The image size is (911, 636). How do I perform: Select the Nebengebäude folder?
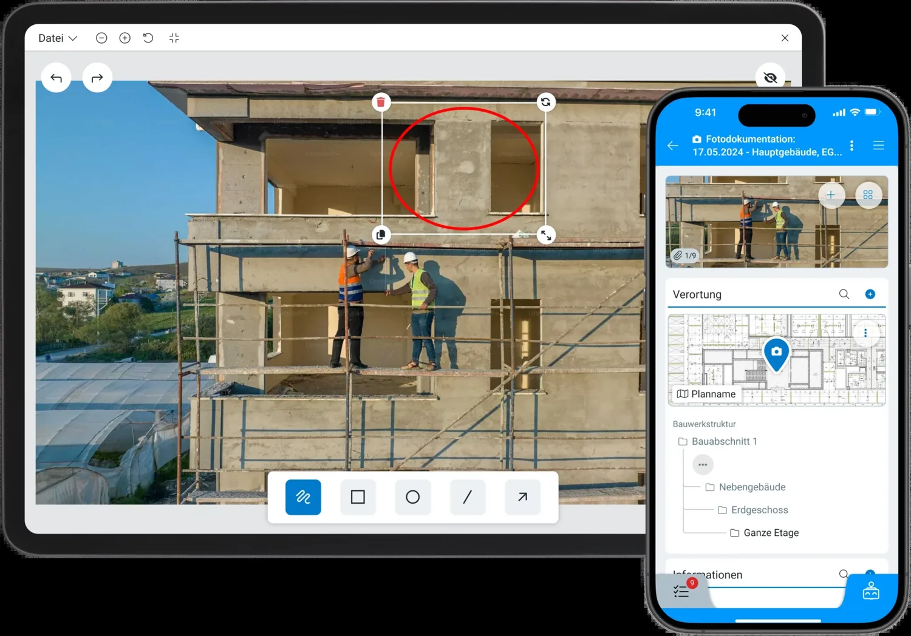click(x=745, y=487)
